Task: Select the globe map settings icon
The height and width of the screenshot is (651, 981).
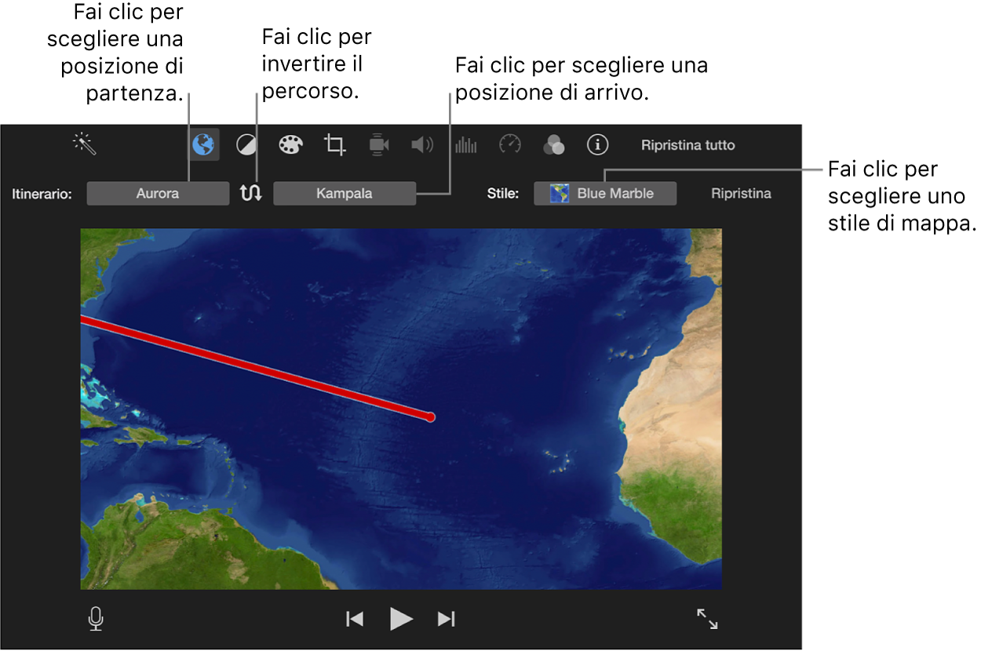Action: pos(204,144)
